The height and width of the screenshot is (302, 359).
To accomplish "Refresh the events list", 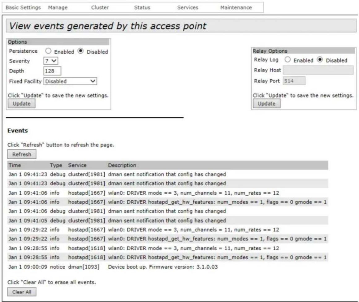I will pos(22,154).
